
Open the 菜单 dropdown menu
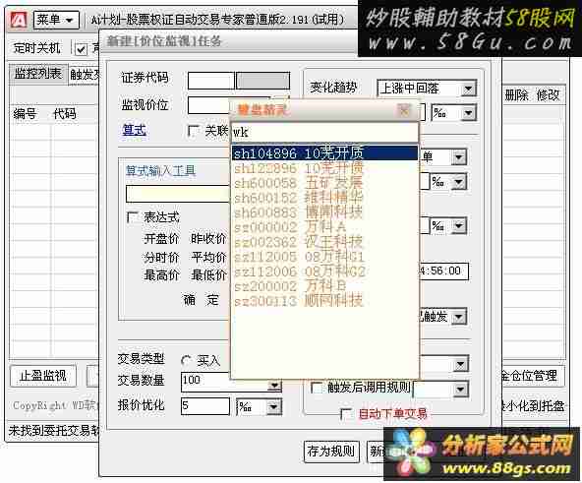[x=56, y=20]
